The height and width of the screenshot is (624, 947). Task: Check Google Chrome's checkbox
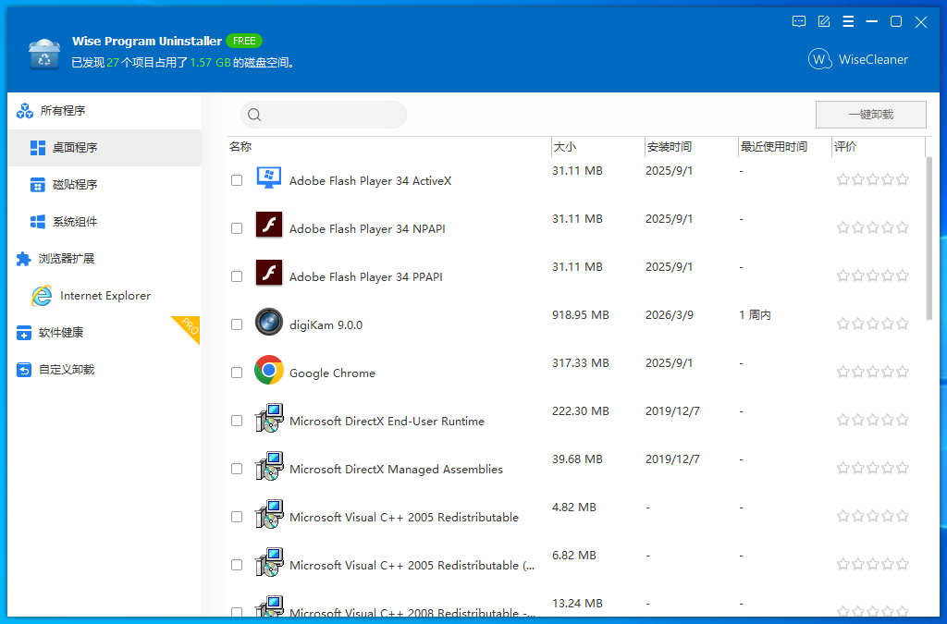pyautogui.click(x=237, y=373)
